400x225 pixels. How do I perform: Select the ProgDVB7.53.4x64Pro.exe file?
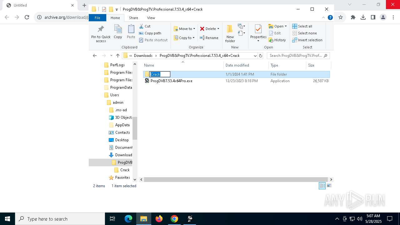[x=171, y=81]
